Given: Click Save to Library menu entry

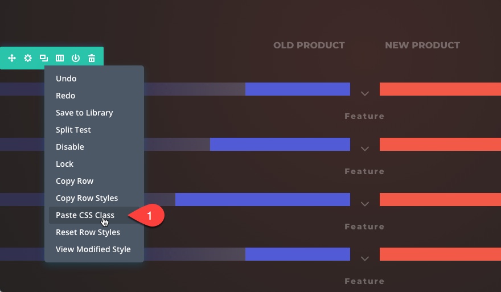Looking at the screenshot, I should (x=84, y=113).
